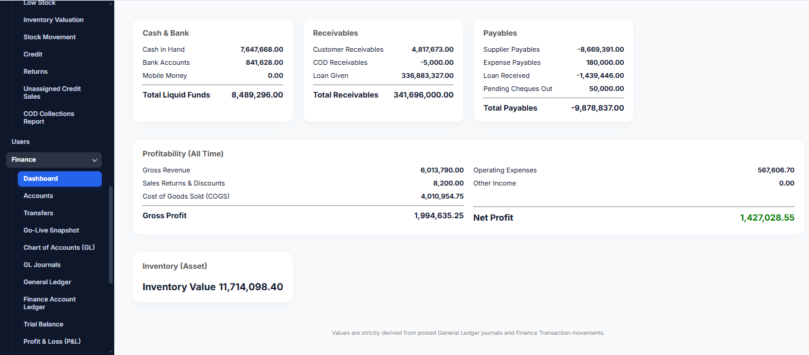Viewport: 809px width, 355px height.
Task: Click Customer Receivables value 4,817,673.00
Action: coord(432,49)
